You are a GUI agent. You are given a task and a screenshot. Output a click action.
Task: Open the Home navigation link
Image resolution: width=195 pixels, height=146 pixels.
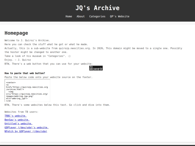[x=69, y=16]
